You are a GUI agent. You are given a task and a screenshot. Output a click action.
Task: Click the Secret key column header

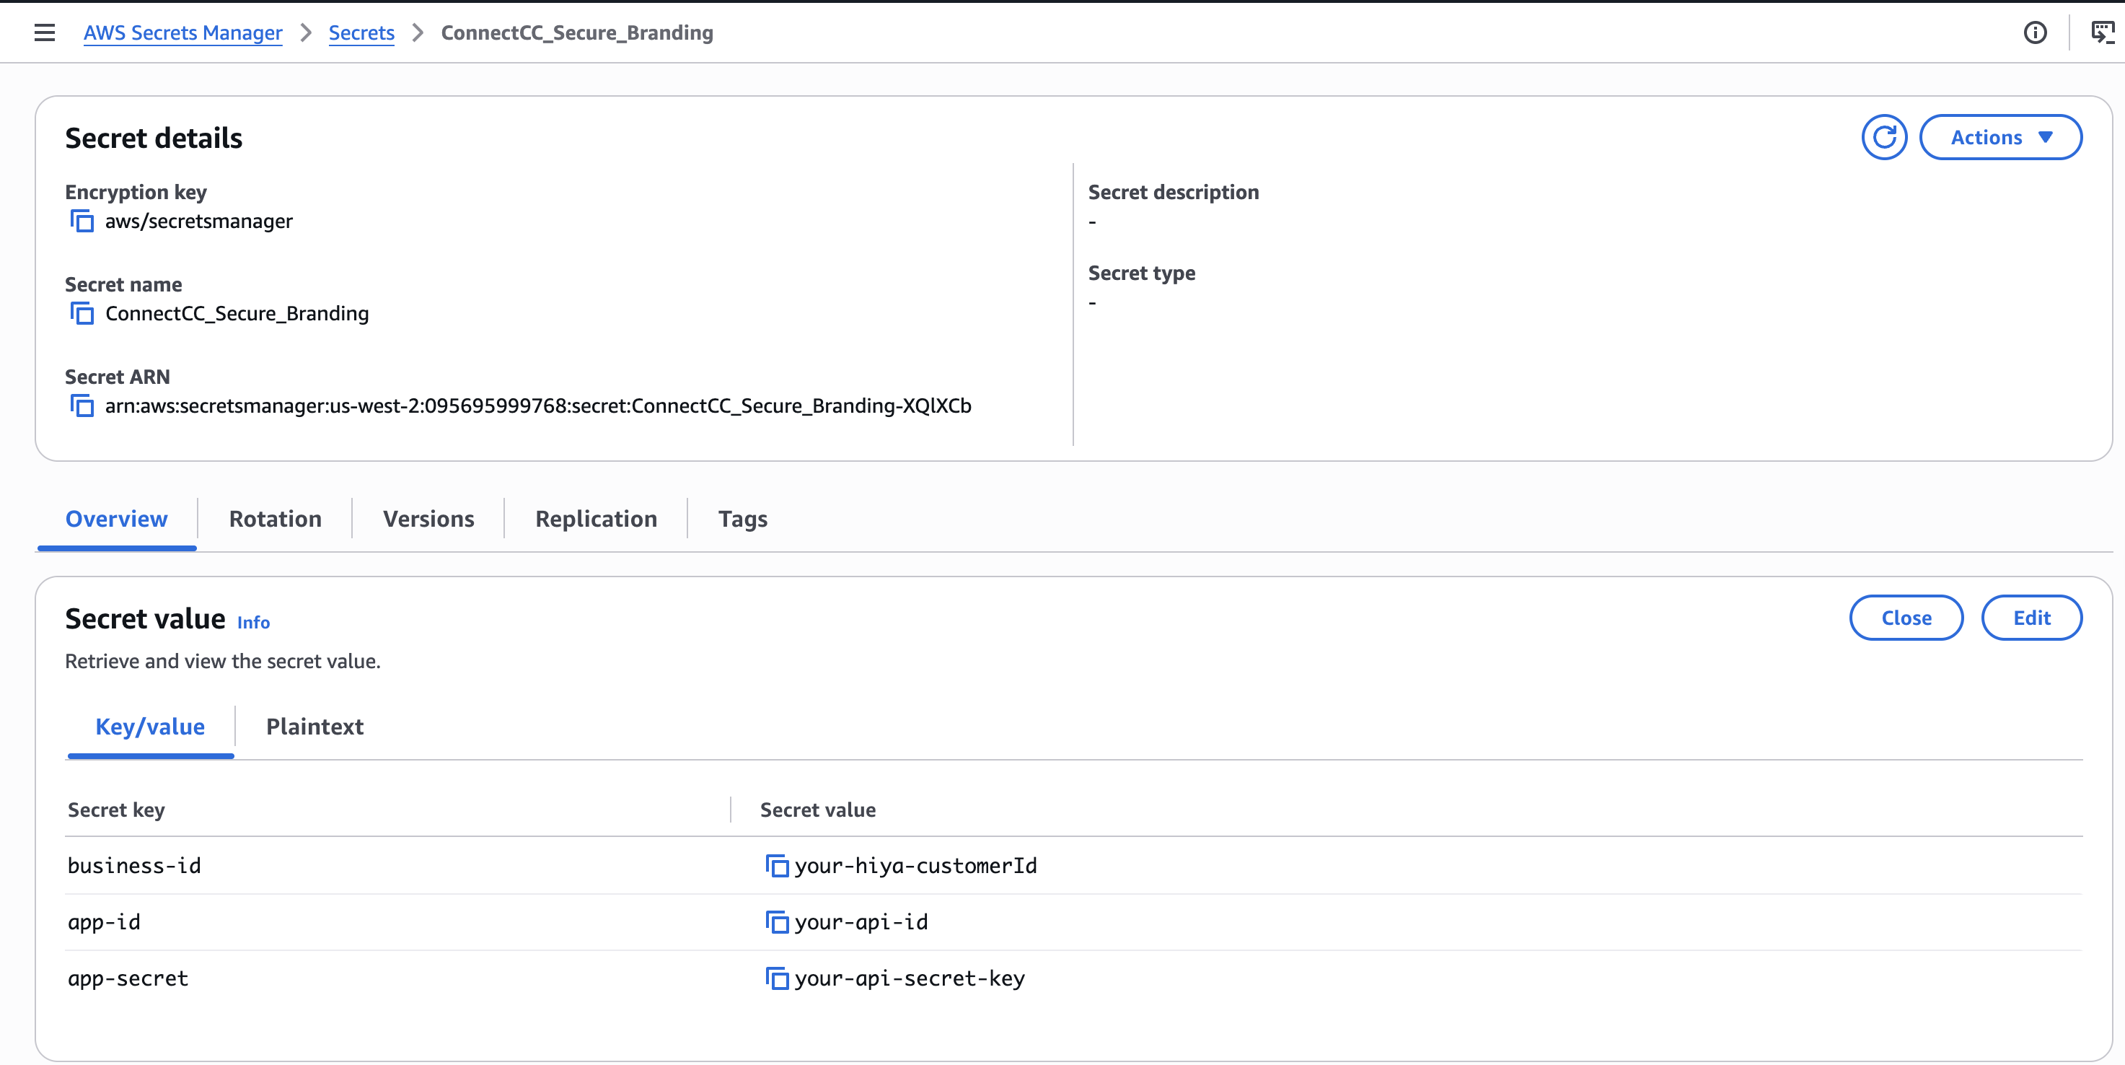point(116,810)
